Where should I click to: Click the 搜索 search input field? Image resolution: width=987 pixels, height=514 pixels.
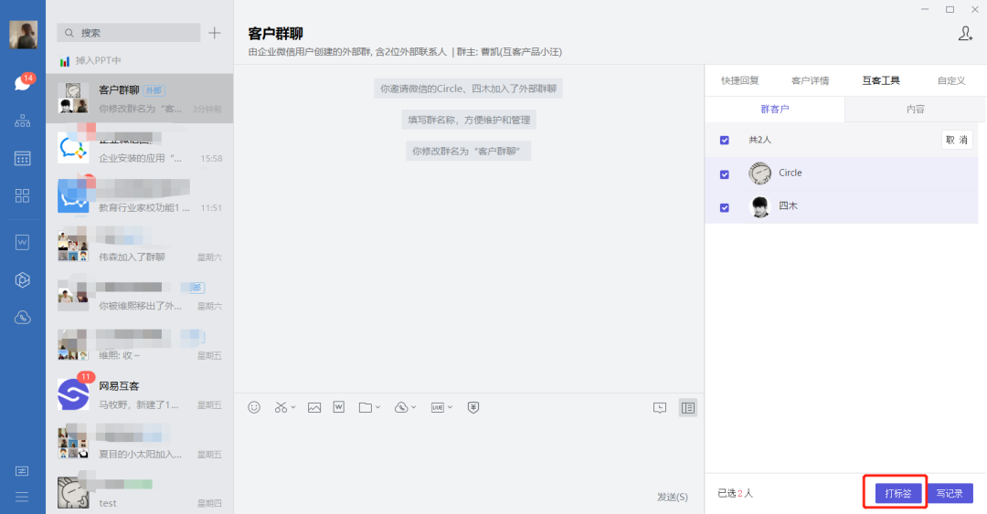tap(137, 33)
